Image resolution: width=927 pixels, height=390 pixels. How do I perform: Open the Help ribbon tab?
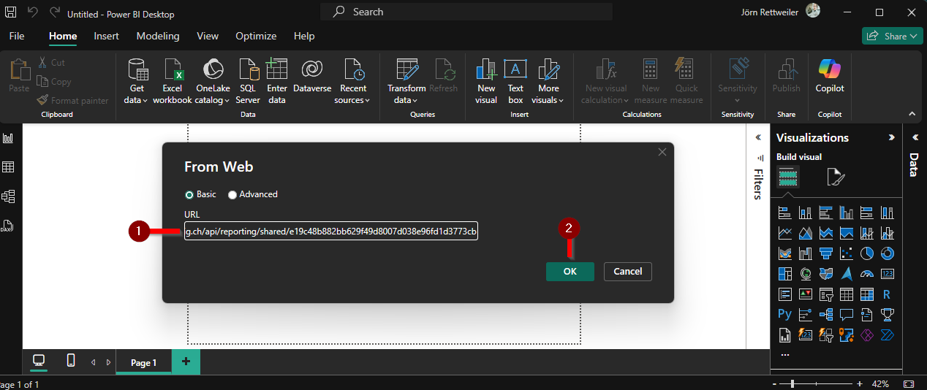click(x=304, y=36)
